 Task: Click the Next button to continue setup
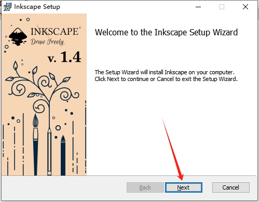[184, 187]
